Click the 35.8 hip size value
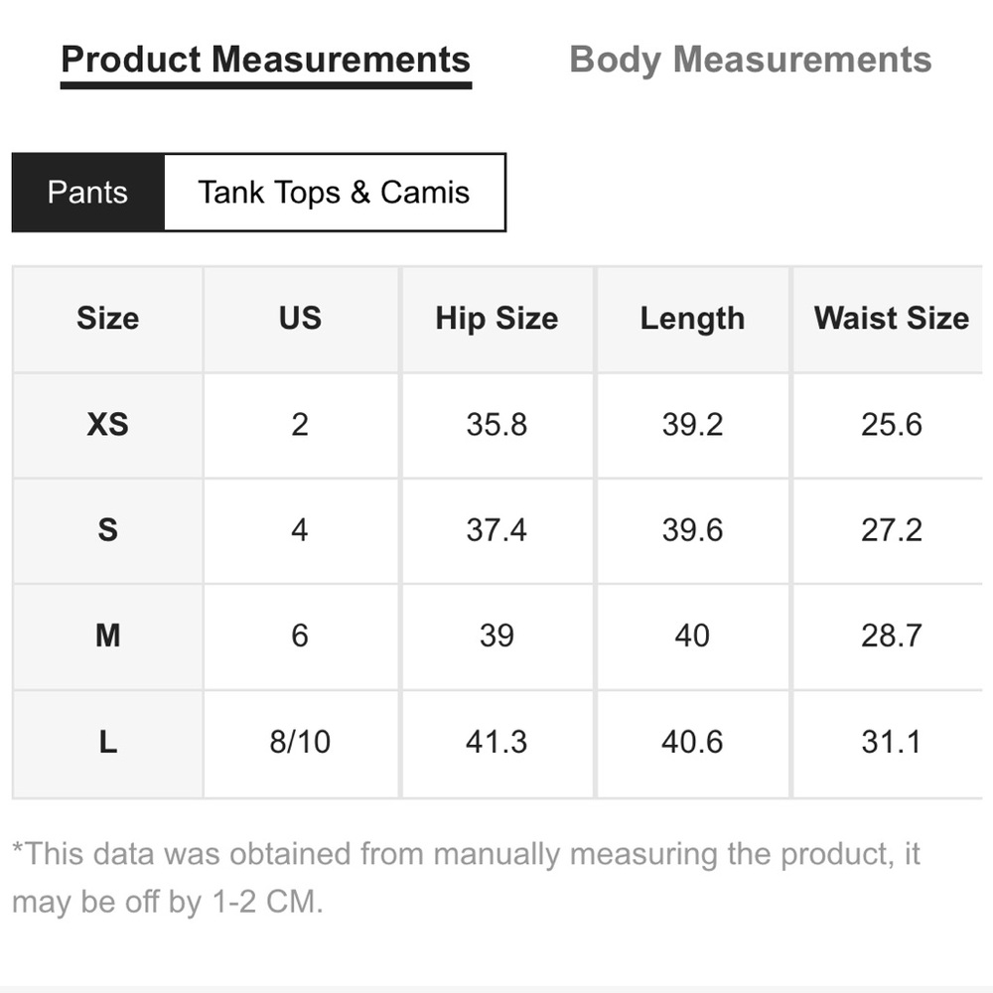 pyautogui.click(x=497, y=425)
